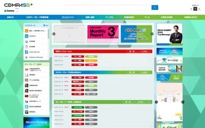Set font size to medium (中)
This screenshot has height=128, width=205.
click(195, 9)
